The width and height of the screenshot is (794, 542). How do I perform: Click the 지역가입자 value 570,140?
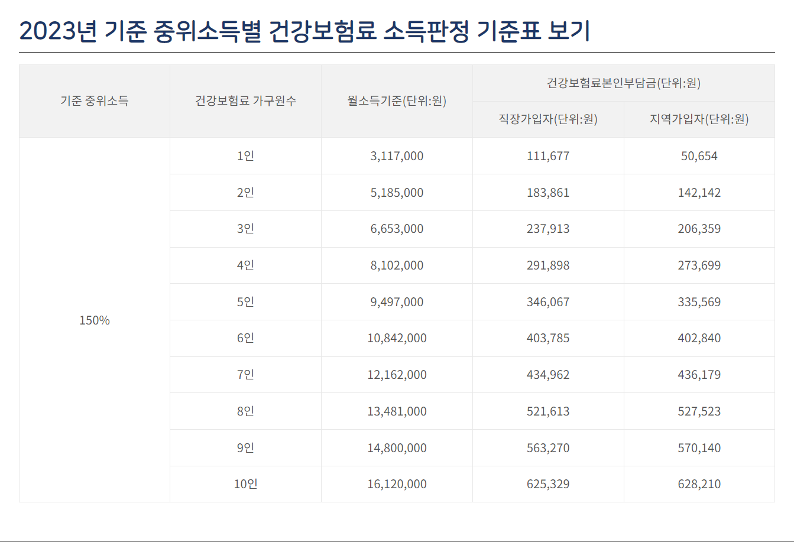[x=699, y=448]
